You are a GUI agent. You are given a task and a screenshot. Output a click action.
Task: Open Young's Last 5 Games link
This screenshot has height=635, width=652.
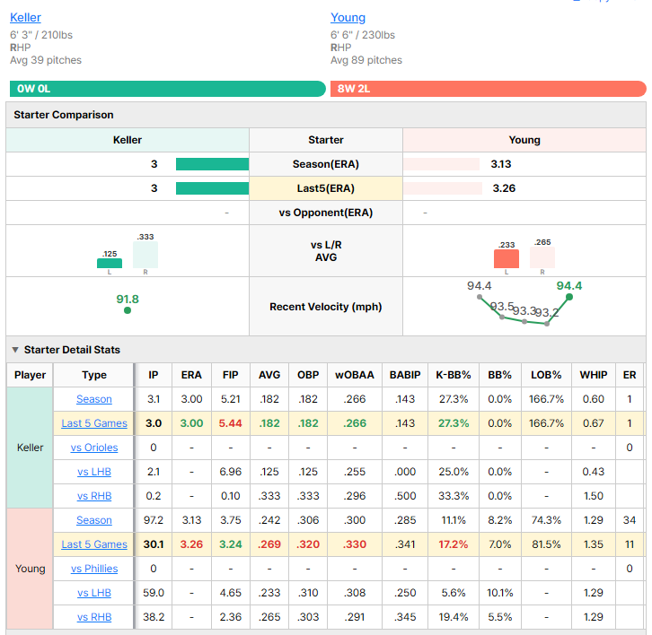pos(94,544)
